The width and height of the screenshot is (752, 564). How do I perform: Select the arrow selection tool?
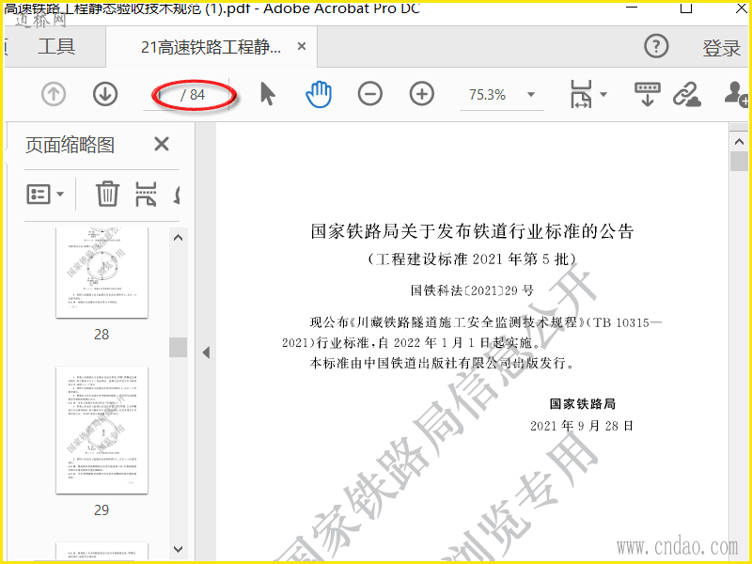[268, 93]
